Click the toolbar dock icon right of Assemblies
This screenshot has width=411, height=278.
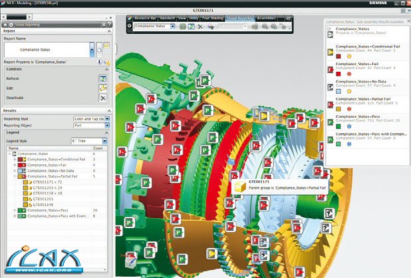coord(288,18)
